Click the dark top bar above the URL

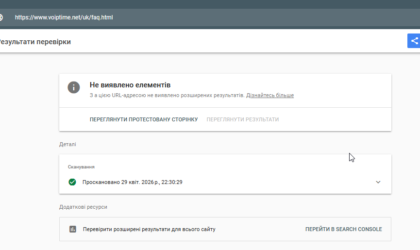210,4
